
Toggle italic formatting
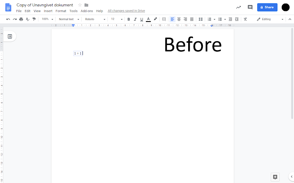(135, 19)
